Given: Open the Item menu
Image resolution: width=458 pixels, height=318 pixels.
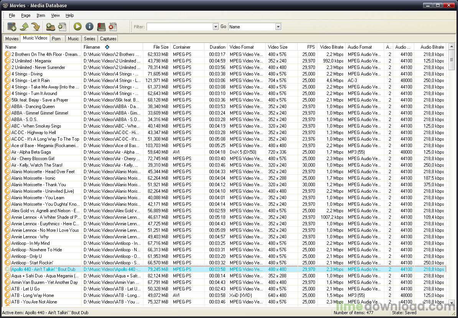Looking at the screenshot, I should point(41,15).
